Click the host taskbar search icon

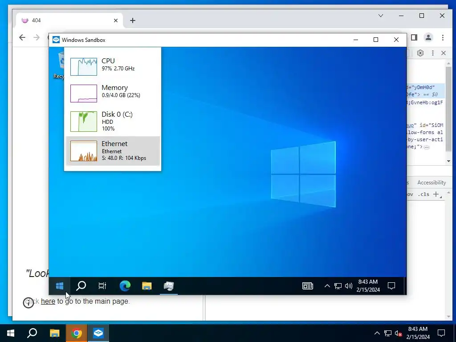32,333
